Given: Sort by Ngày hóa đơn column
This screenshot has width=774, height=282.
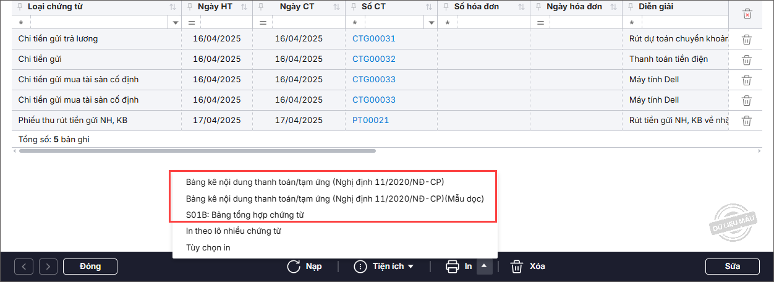Looking at the screenshot, I should [613, 7].
